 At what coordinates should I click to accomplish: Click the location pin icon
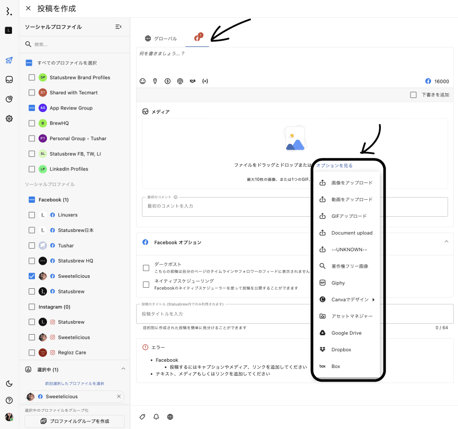point(155,81)
